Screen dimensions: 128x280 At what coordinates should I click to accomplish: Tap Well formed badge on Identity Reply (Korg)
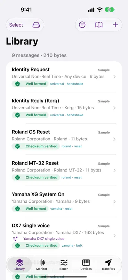coord(30,115)
